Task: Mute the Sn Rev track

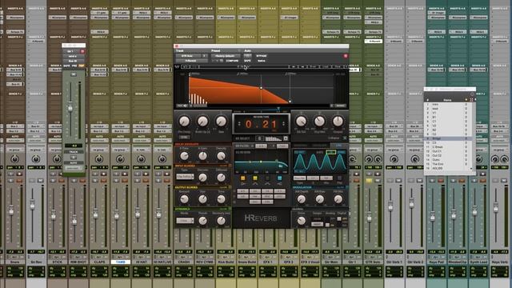Action: coord(41,180)
